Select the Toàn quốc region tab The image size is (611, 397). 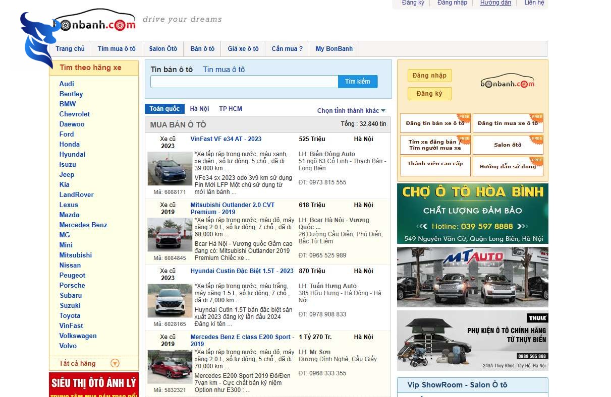(x=164, y=109)
